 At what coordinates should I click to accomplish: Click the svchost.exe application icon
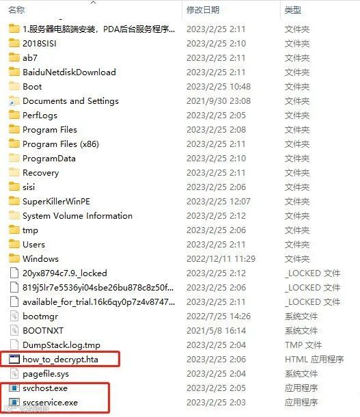click(14, 388)
